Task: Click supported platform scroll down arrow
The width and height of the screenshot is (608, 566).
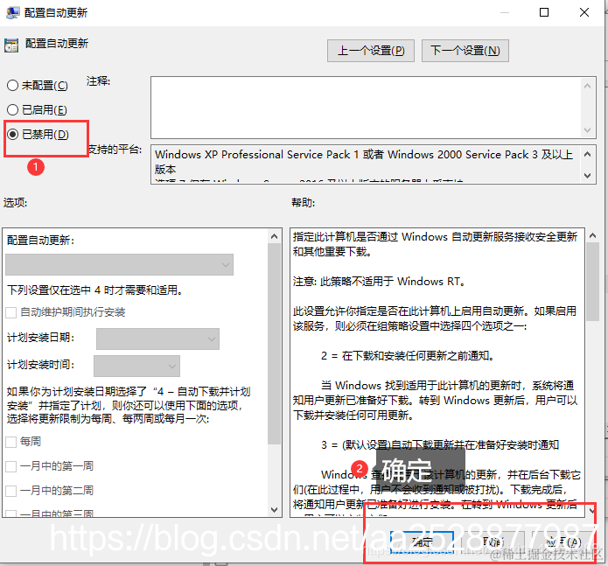Action: [x=588, y=175]
